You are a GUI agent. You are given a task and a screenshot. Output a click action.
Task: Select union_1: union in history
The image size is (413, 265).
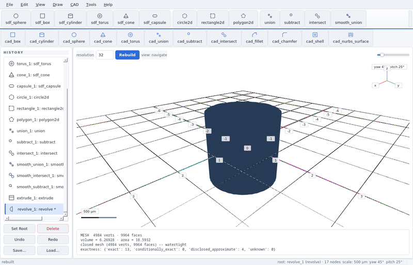(x=34, y=131)
